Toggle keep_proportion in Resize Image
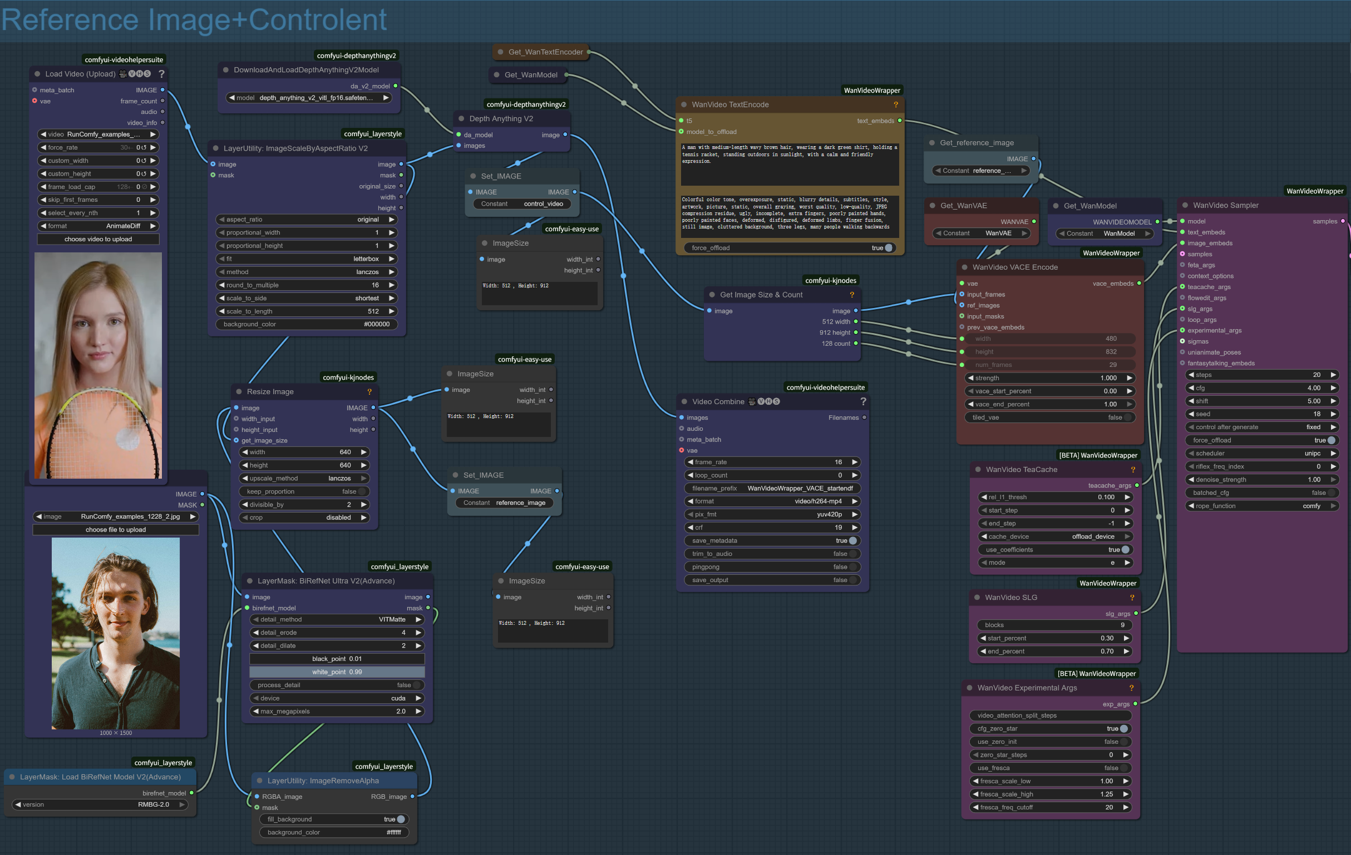Image resolution: width=1351 pixels, height=855 pixels. point(305,491)
